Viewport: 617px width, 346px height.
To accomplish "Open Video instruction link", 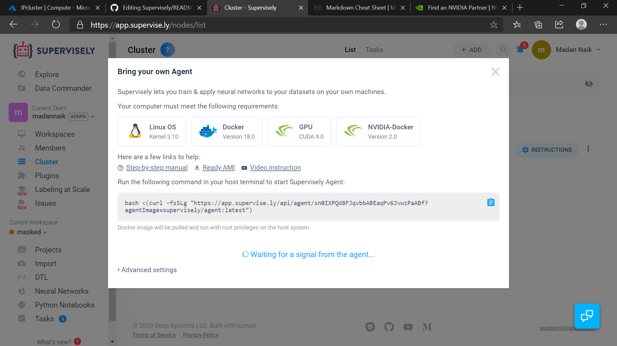I will (x=275, y=168).
